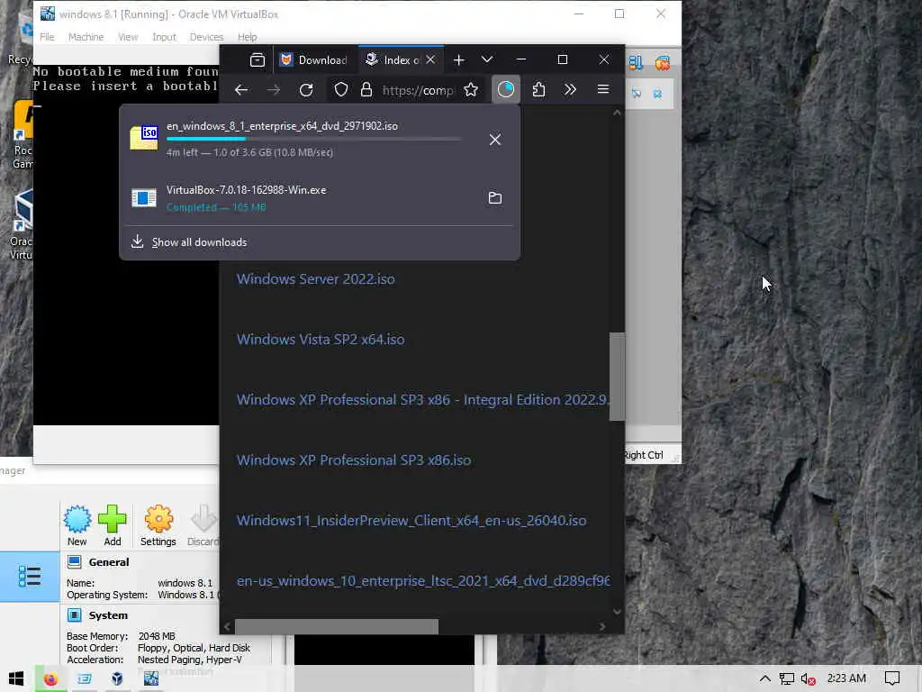Viewport: 922px width, 692px height.
Task: Click the Firefox vertical scrollbar thumb
Action: (x=617, y=377)
